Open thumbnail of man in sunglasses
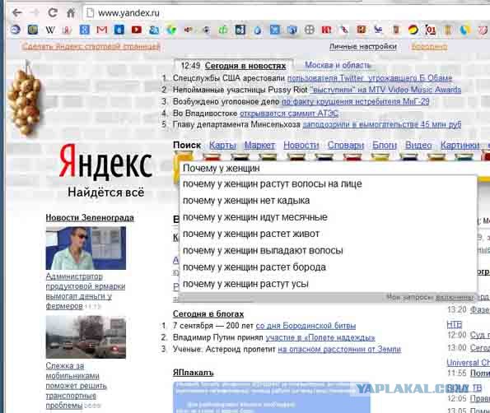Image resolution: width=490 pixels, height=413 pixels. pyautogui.click(x=86, y=248)
